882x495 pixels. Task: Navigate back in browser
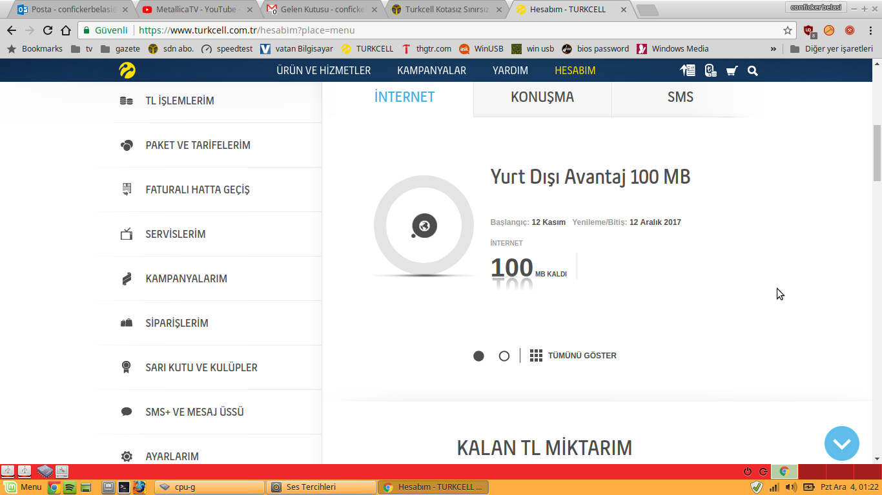click(12, 30)
